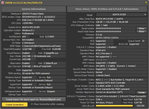Select the Formatted size '119,24 GiB'
Image resolution: width=149 pixels, height=109 pixels.
(x=111, y=22)
